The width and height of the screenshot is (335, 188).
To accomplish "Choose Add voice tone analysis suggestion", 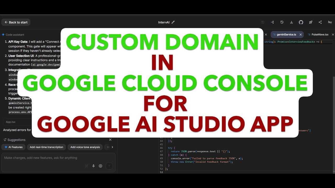I will pos(85,147).
